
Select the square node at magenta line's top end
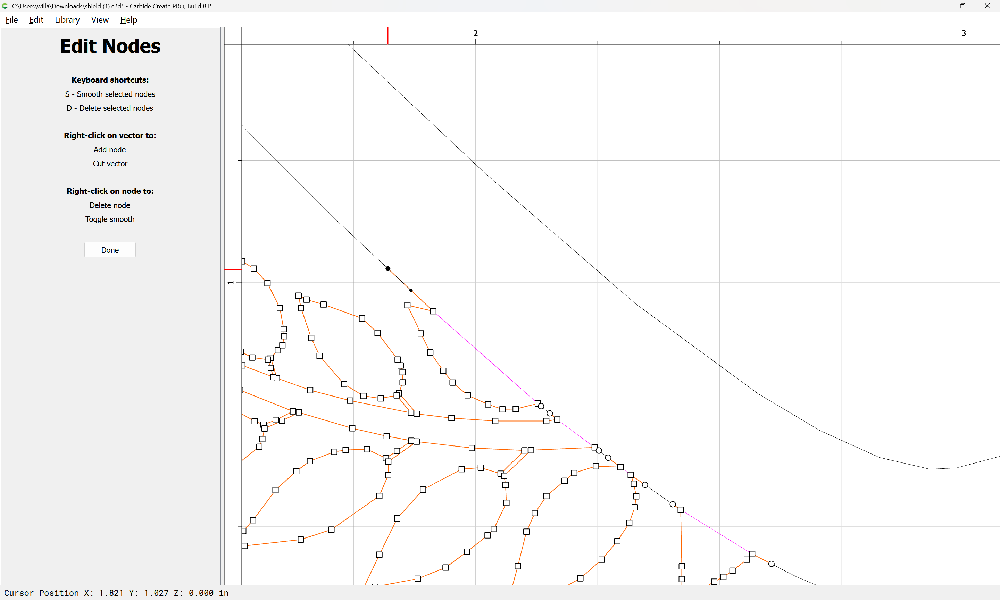(433, 311)
